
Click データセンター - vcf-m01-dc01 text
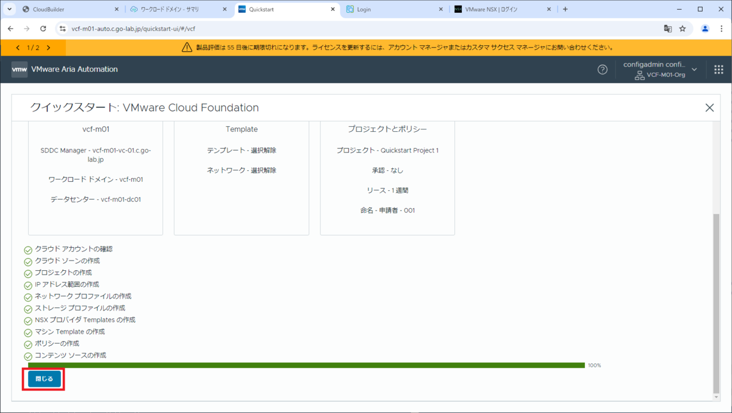tap(96, 199)
